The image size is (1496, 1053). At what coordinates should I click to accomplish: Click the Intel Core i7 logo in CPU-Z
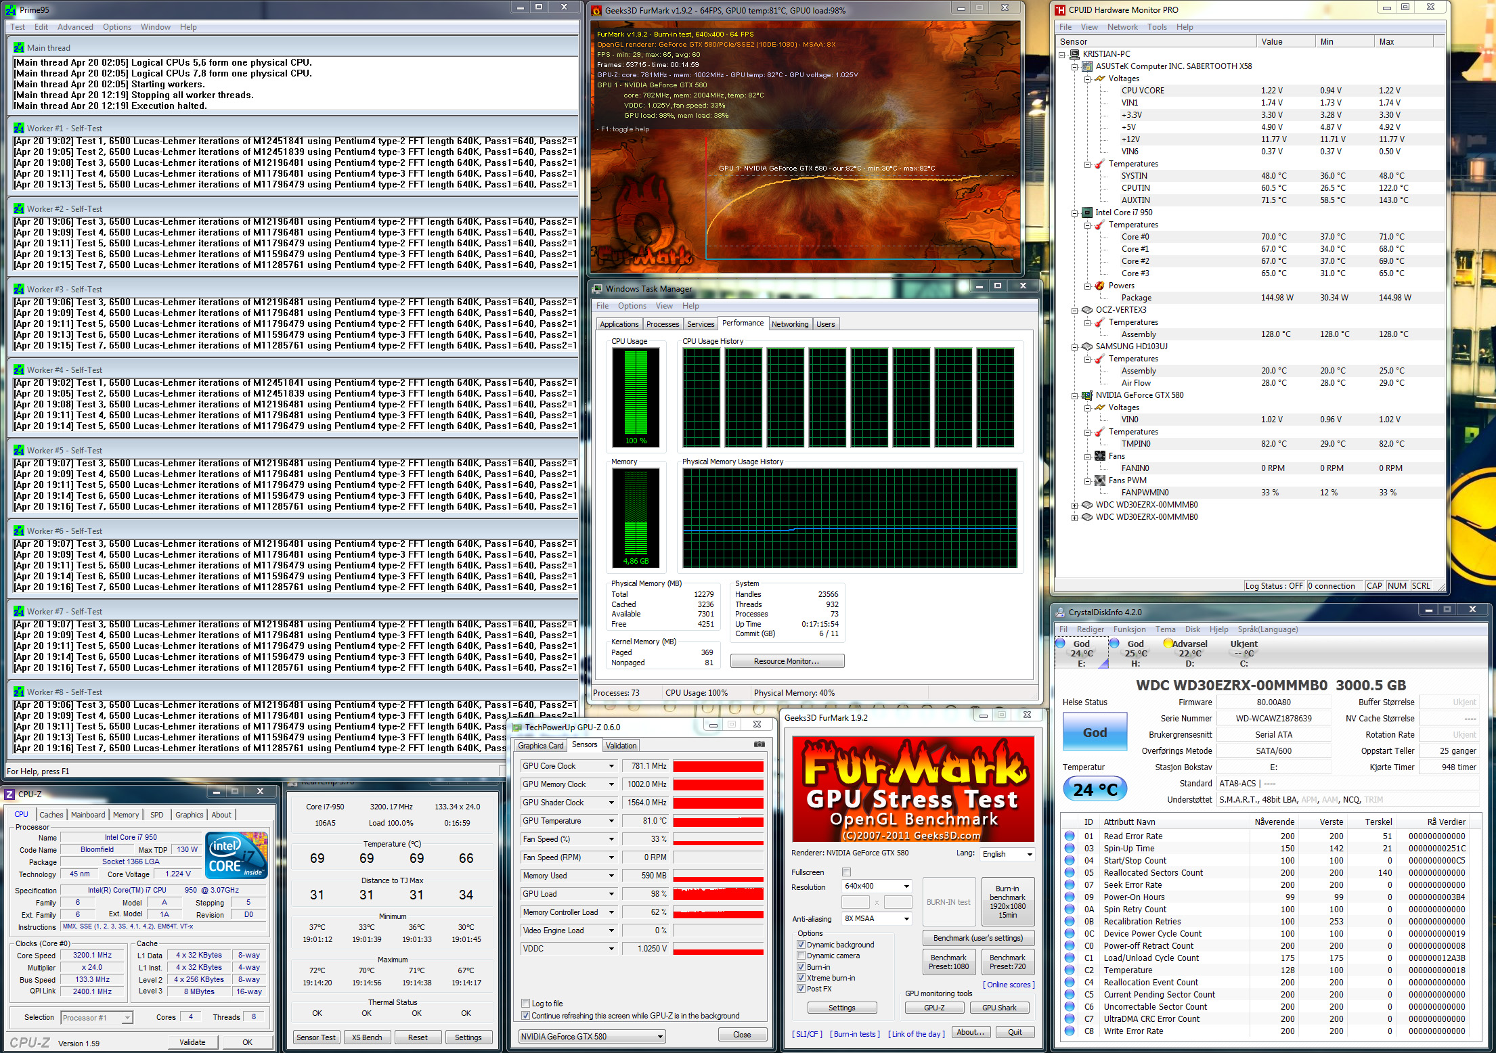237,855
